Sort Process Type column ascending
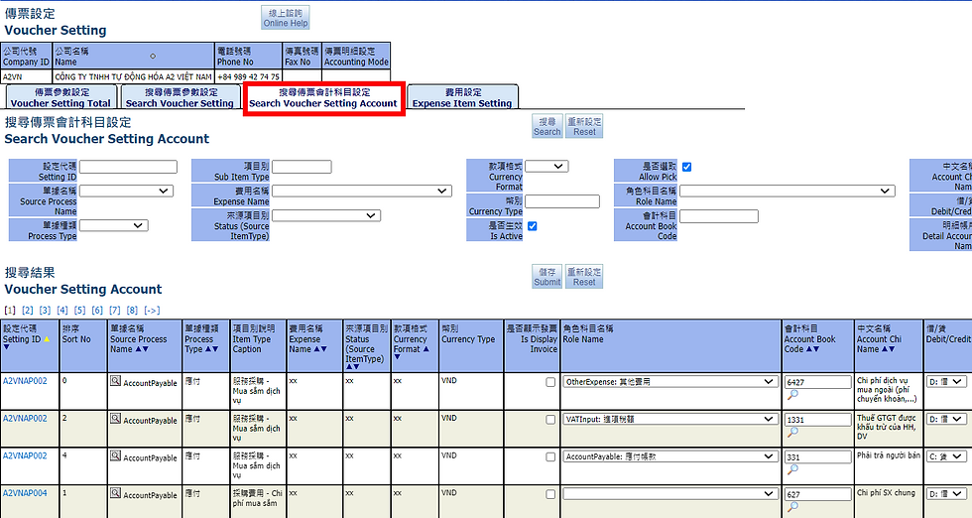This screenshot has height=518, width=972. point(208,349)
